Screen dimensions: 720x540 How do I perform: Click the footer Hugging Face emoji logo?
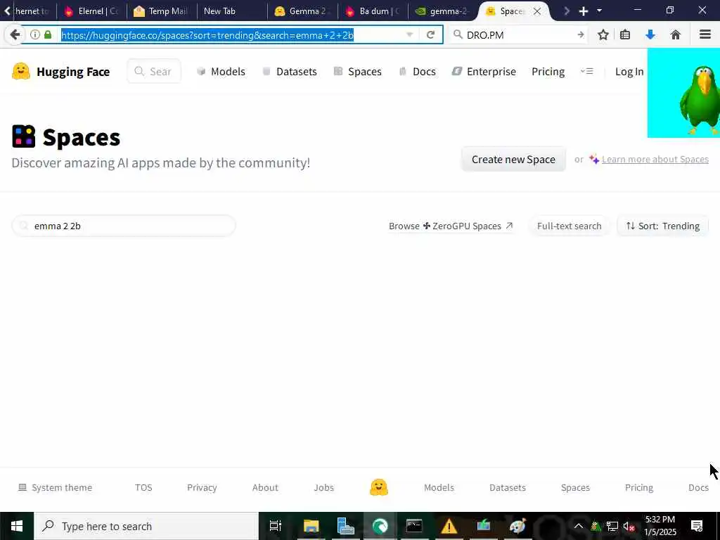point(379,488)
